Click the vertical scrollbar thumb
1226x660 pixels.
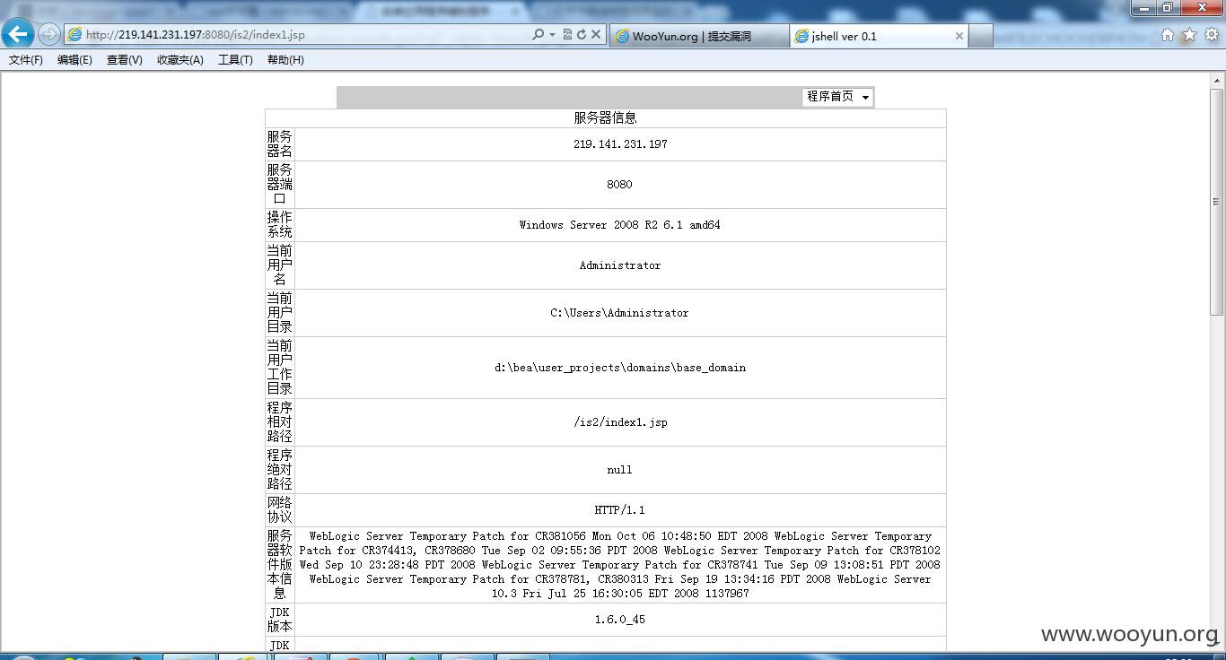[1217, 202]
